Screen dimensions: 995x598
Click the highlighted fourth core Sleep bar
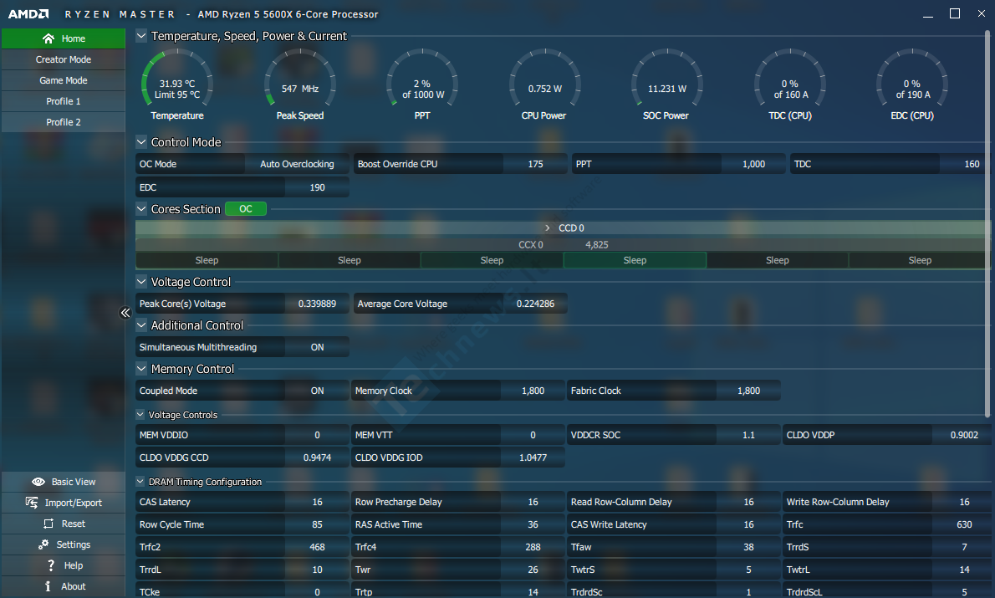point(635,260)
